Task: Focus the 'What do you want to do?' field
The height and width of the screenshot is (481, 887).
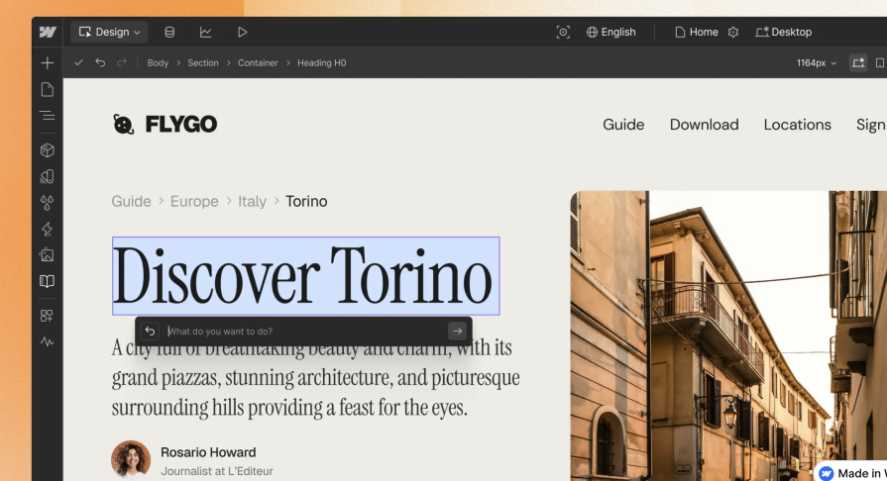Action: [x=305, y=332]
